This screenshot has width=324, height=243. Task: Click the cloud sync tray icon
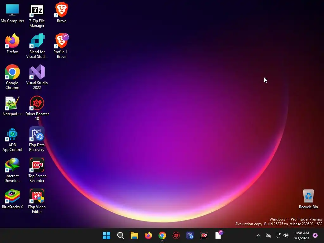click(268, 235)
